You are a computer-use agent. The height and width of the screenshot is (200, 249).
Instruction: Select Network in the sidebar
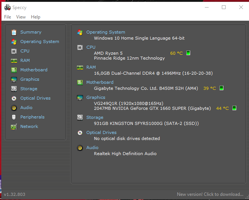(29, 126)
